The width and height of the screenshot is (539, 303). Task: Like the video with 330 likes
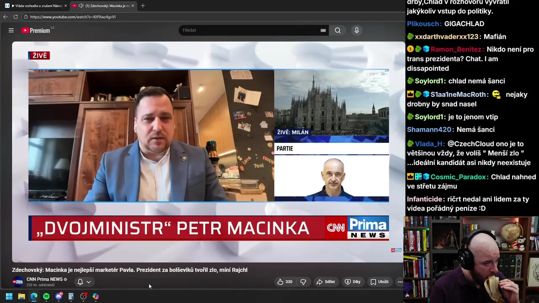[285, 282]
